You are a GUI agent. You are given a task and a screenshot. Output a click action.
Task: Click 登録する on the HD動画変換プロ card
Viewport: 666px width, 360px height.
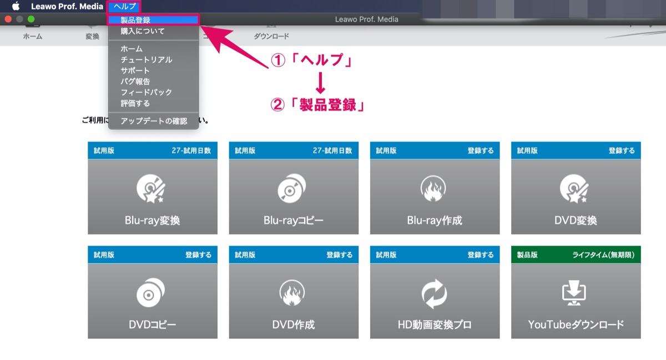click(x=480, y=255)
